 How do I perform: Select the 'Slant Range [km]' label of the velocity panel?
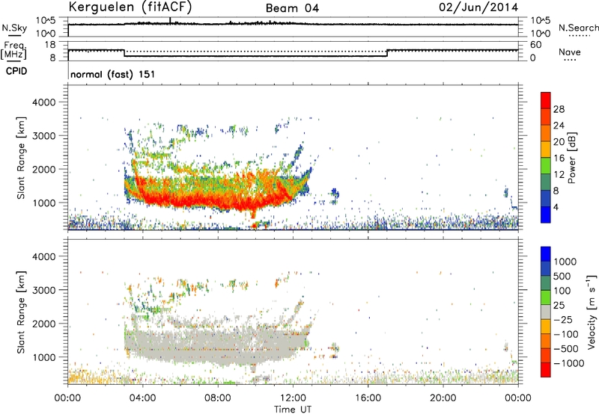21,312
